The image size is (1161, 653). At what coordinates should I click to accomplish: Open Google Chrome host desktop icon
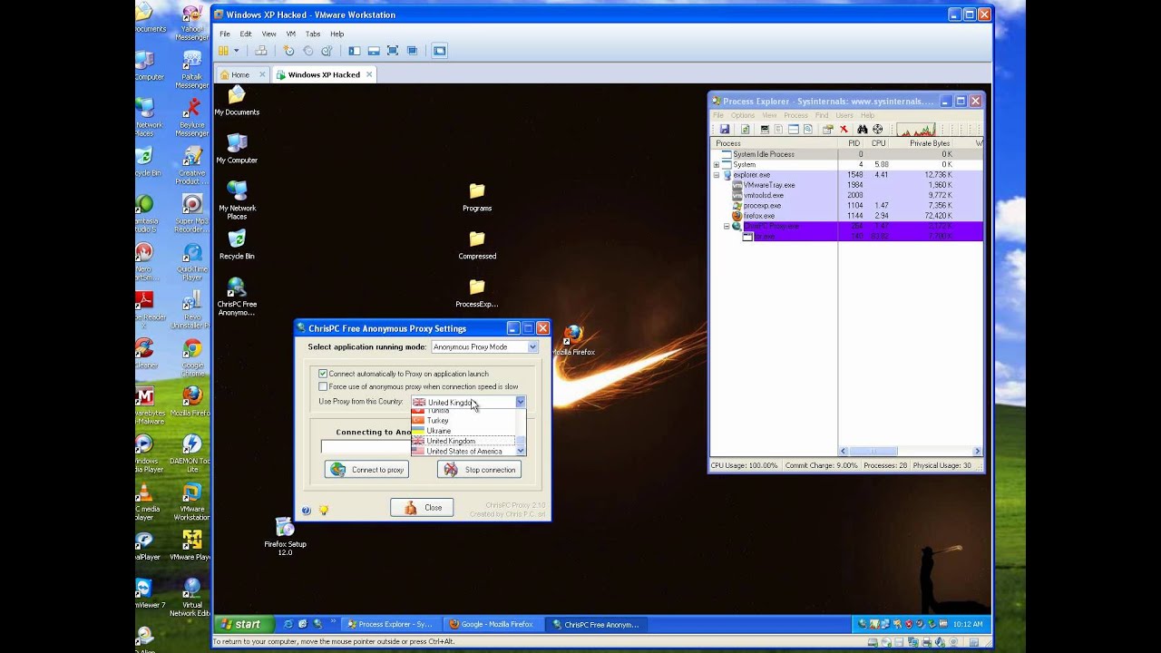pos(192,357)
